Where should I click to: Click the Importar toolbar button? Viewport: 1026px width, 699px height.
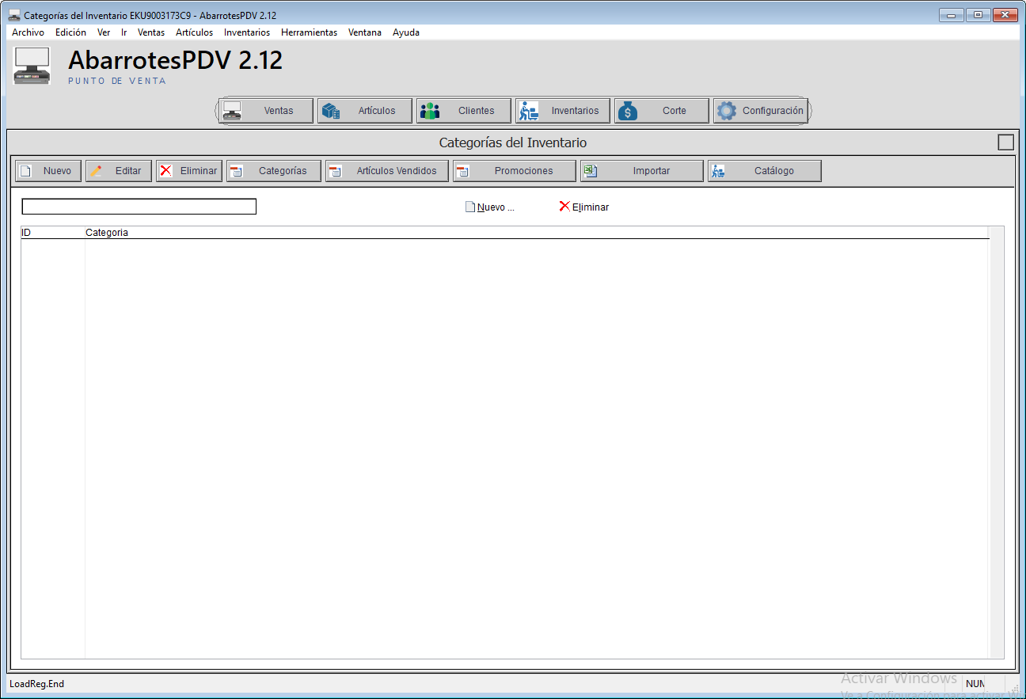pyautogui.click(x=642, y=171)
